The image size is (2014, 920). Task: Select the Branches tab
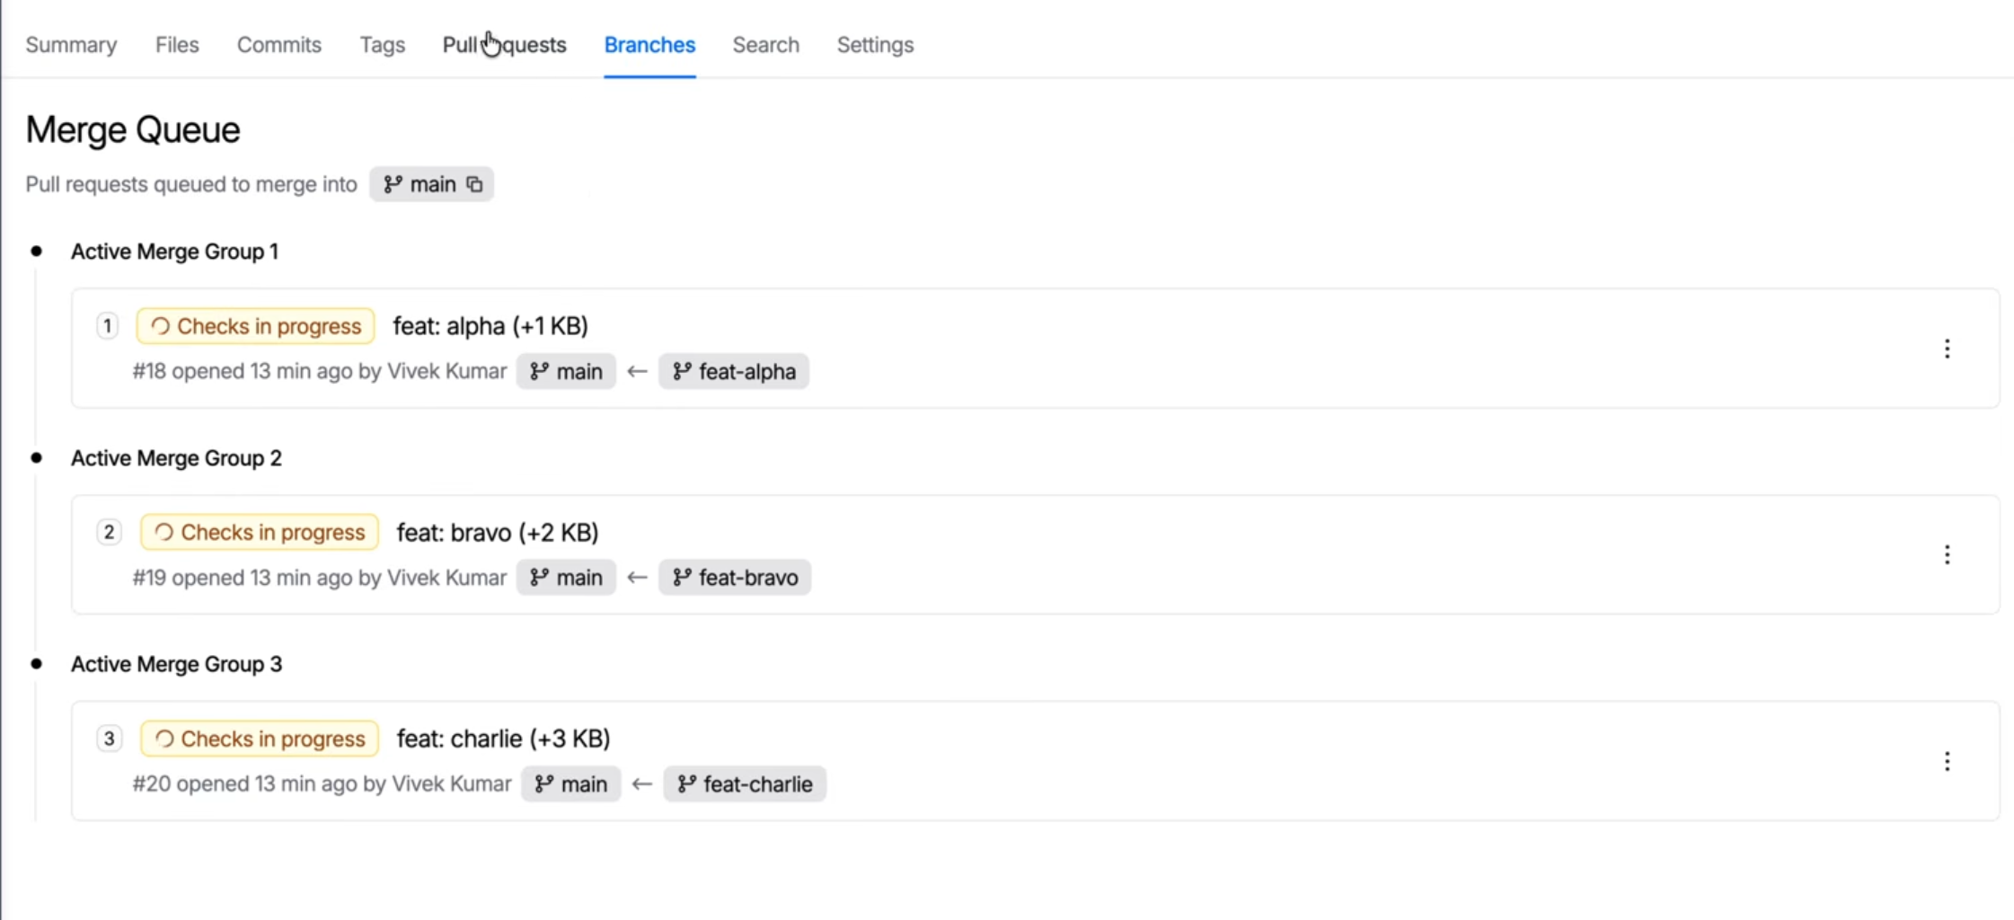click(x=649, y=45)
